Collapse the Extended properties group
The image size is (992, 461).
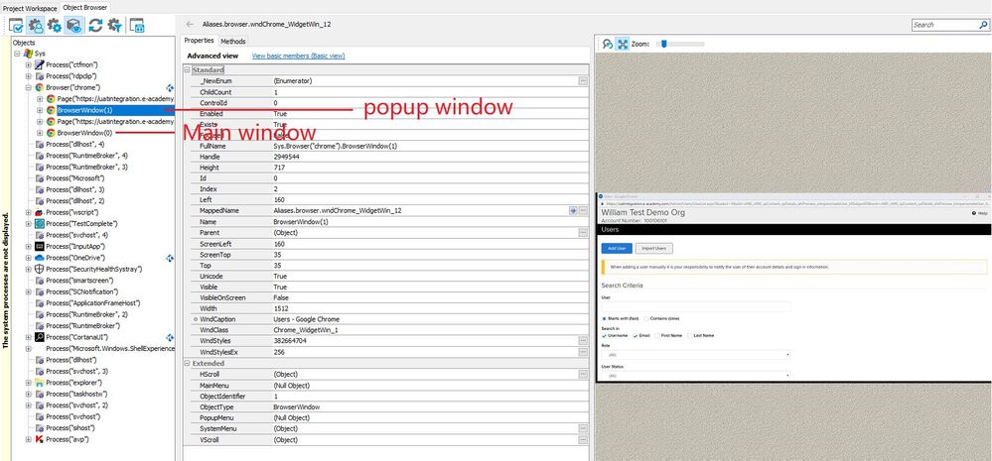188,364
